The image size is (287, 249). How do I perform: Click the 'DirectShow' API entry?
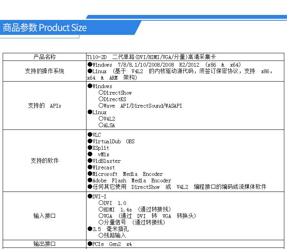click(x=115, y=93)
